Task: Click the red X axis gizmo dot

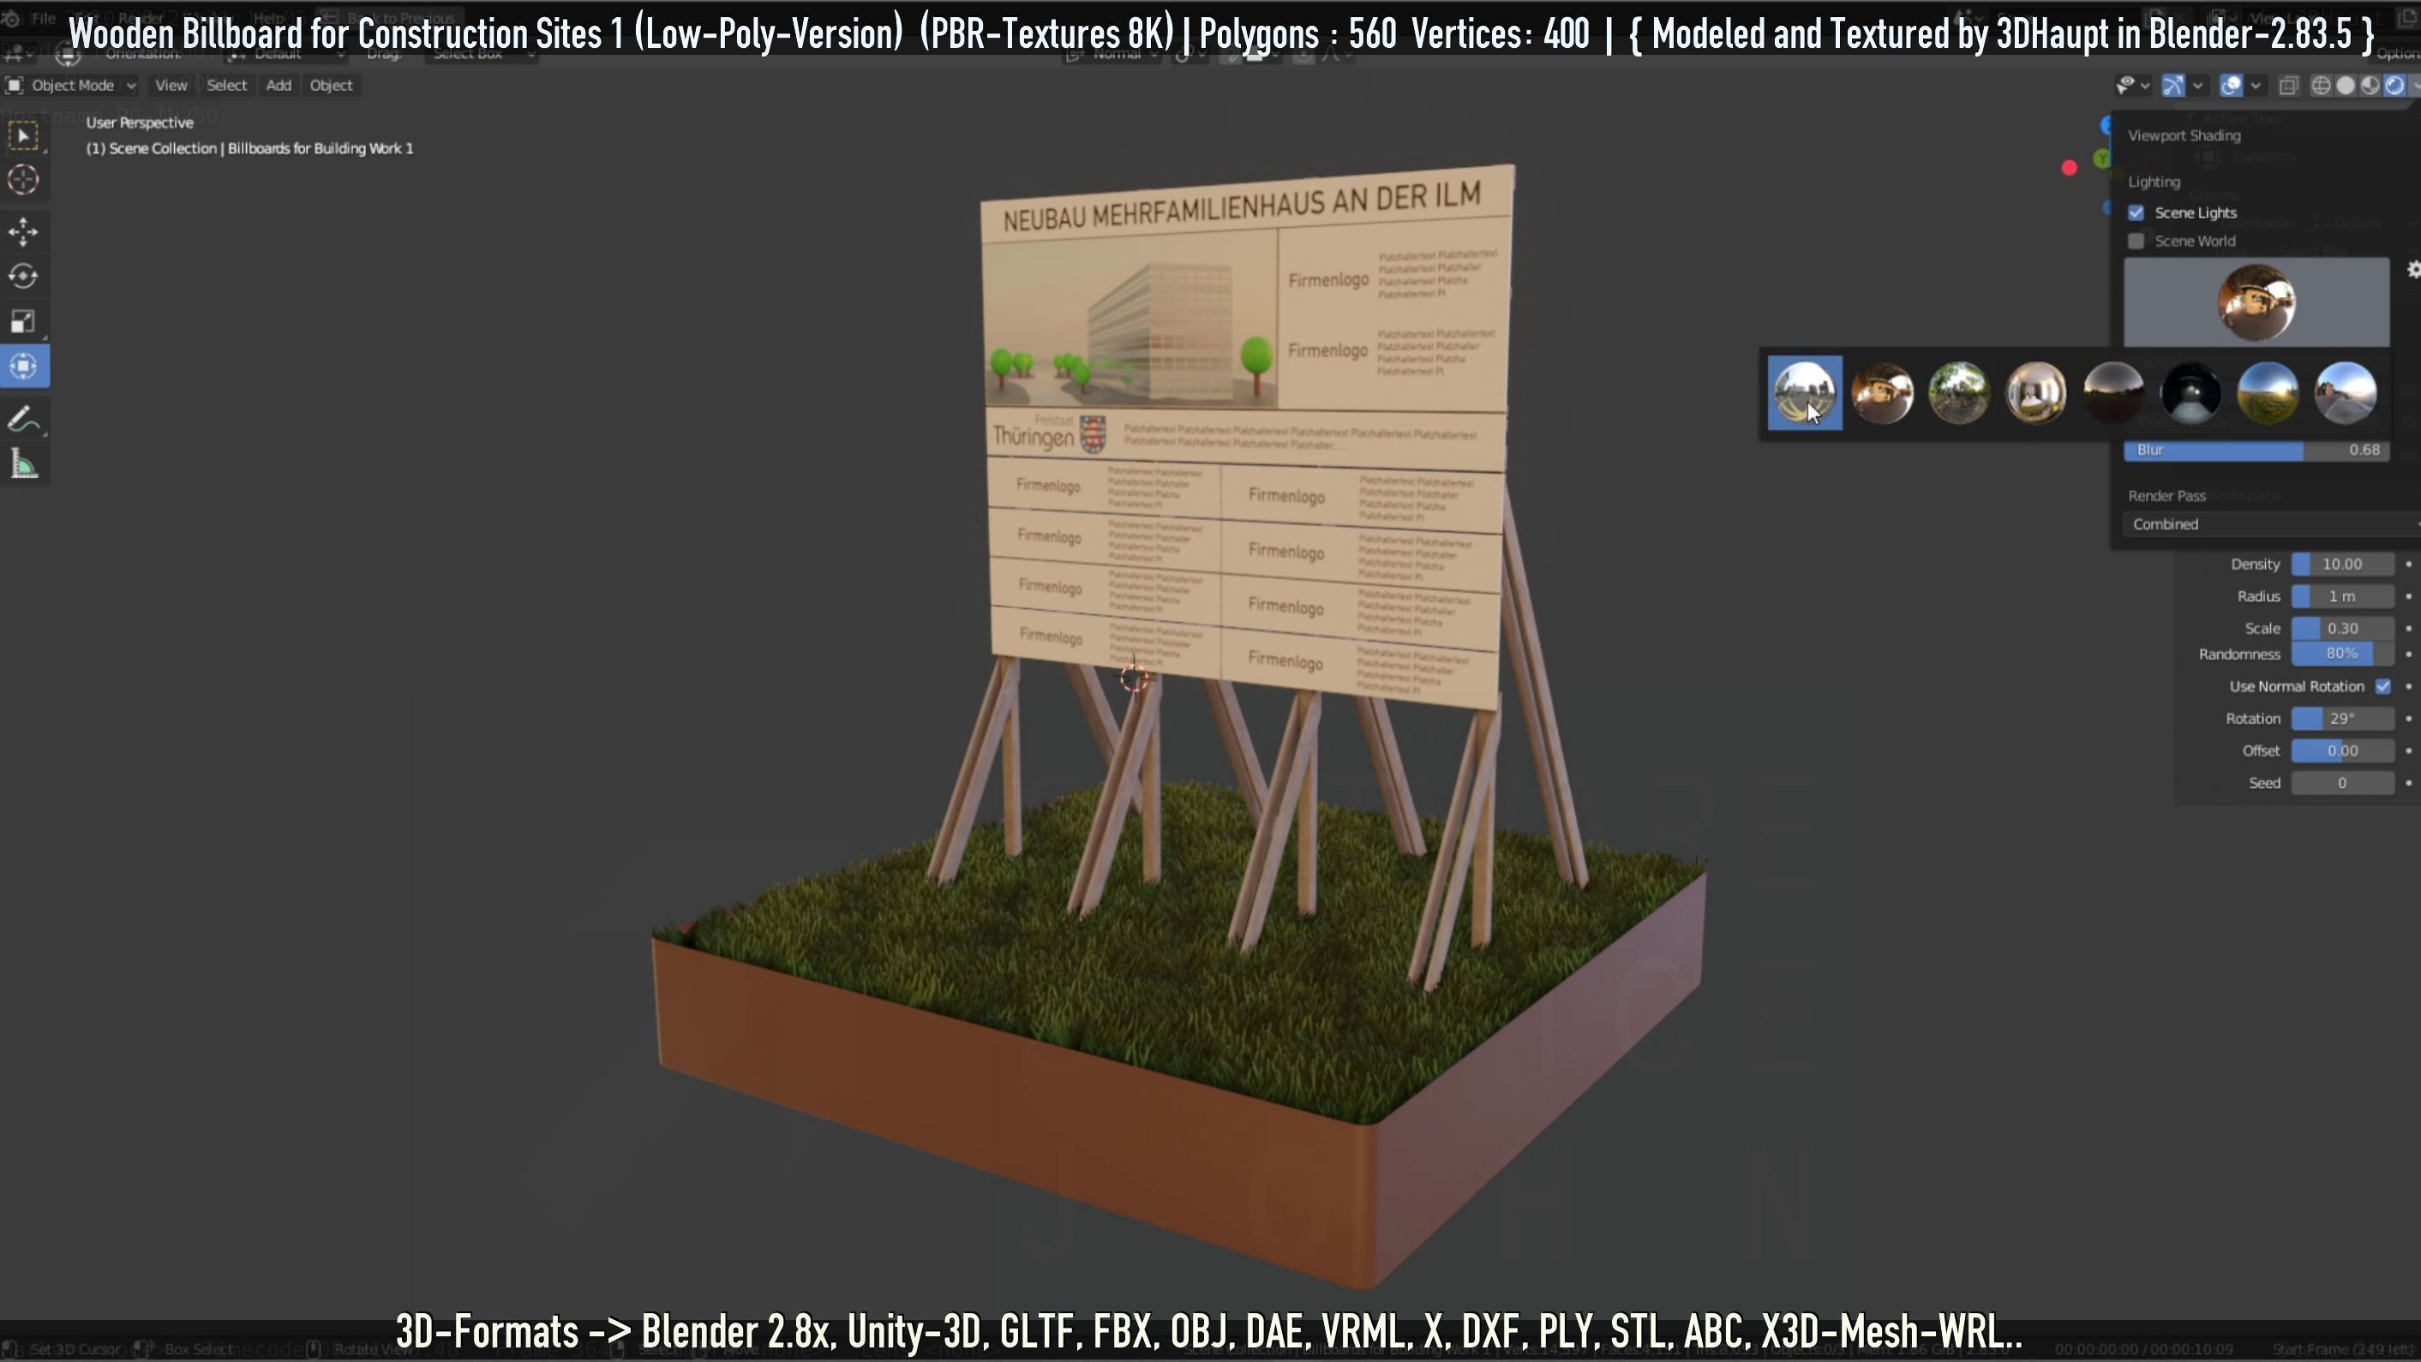Action: pos(2069,168)
